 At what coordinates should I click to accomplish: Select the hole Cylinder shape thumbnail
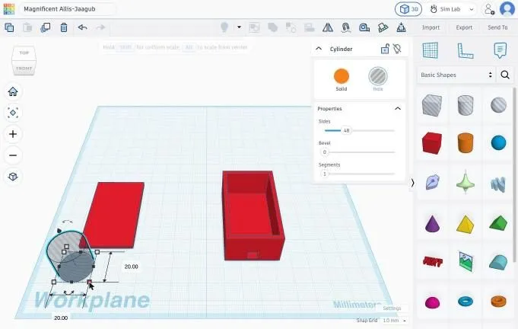coord(466,105)
